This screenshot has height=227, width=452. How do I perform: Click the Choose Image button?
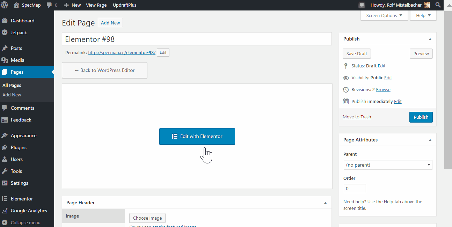(147, 218)
